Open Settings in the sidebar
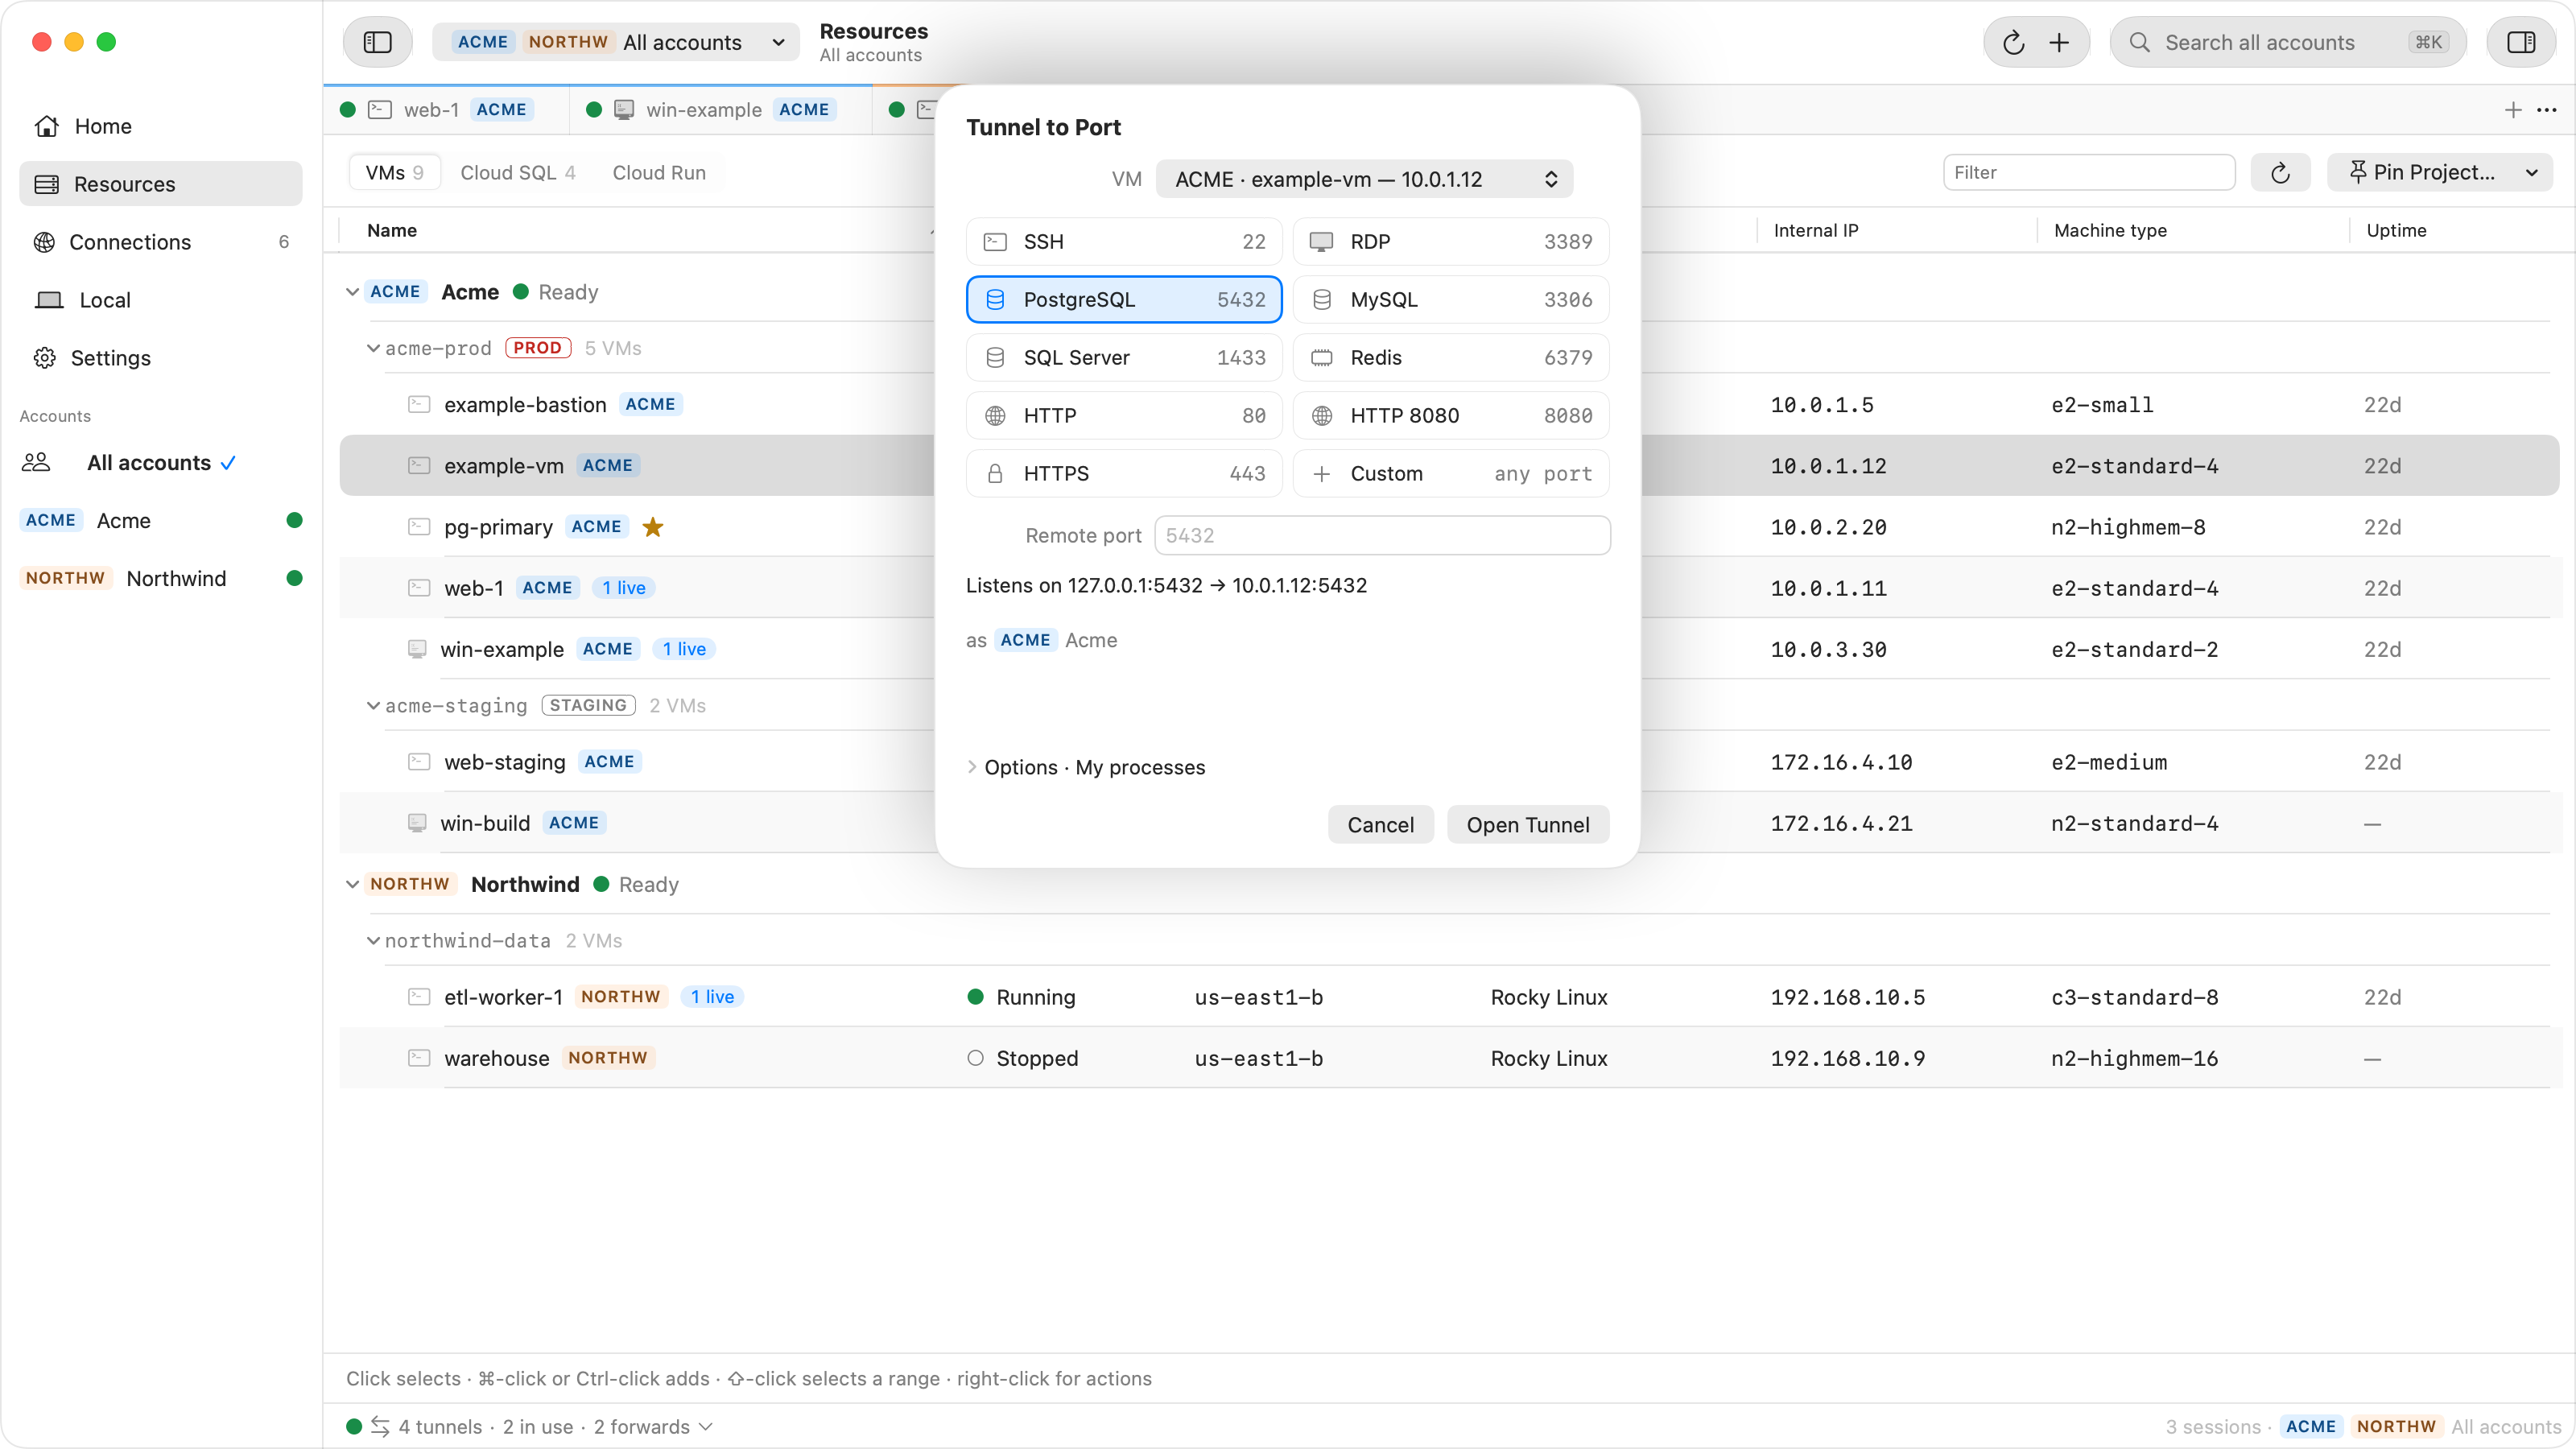2576x1449 pixels. point(161,358)
